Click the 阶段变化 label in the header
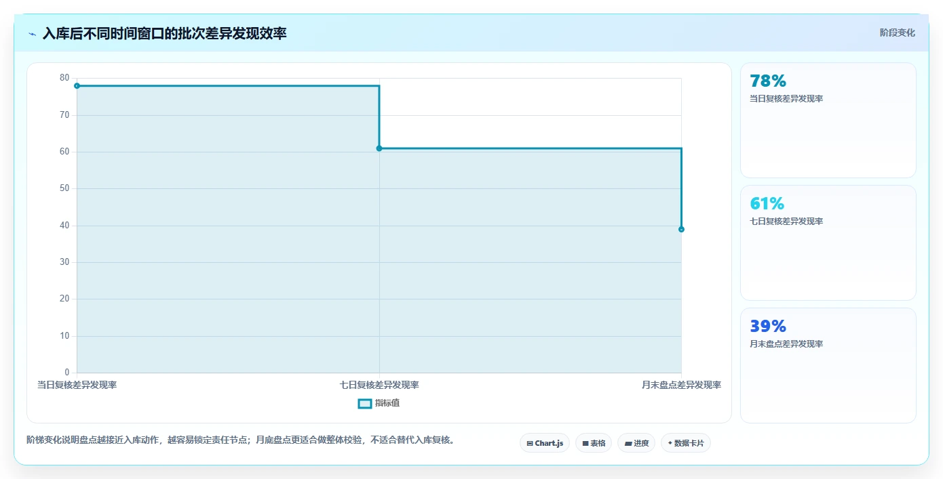Screen dimensions: 943x479 pos(897,33)
